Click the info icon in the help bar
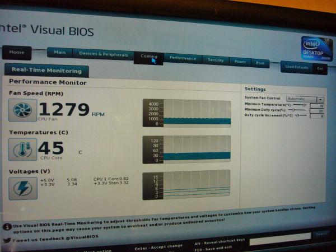 click(7, 226)
